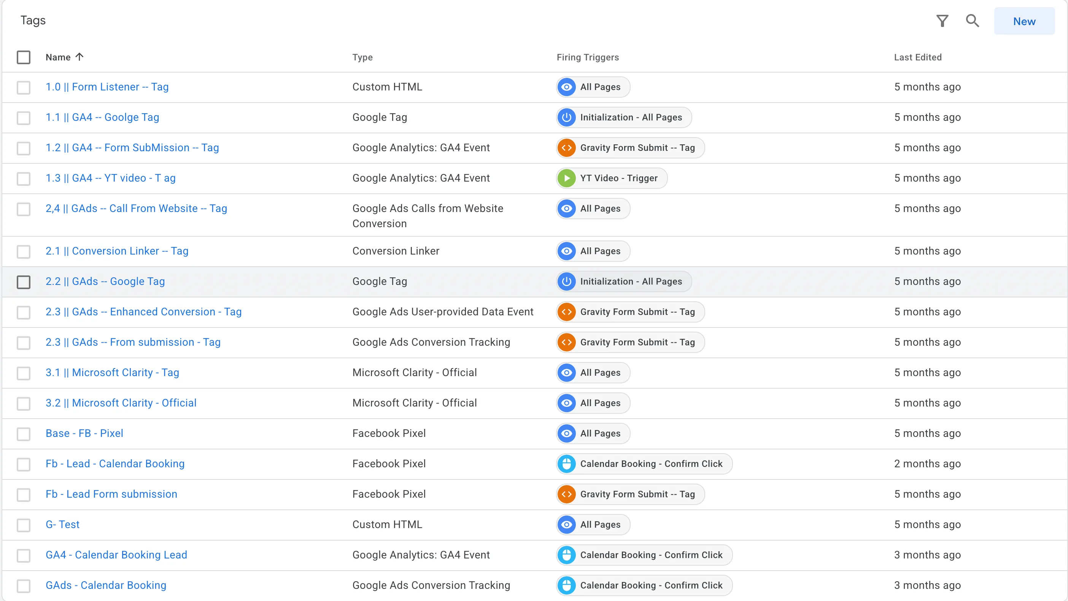
Task: Click All Pages eye icon for G- Test
Action: coord(566,524)
